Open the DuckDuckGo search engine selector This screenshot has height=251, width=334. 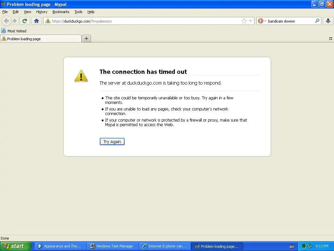262,21
